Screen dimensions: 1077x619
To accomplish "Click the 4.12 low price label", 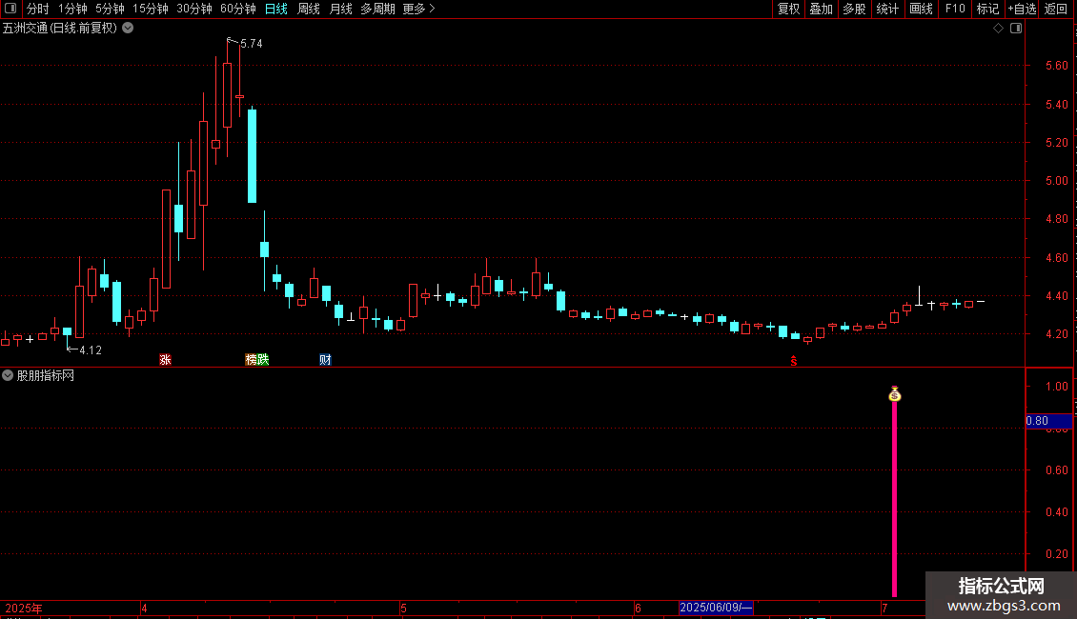I will (x=91, y=350).
